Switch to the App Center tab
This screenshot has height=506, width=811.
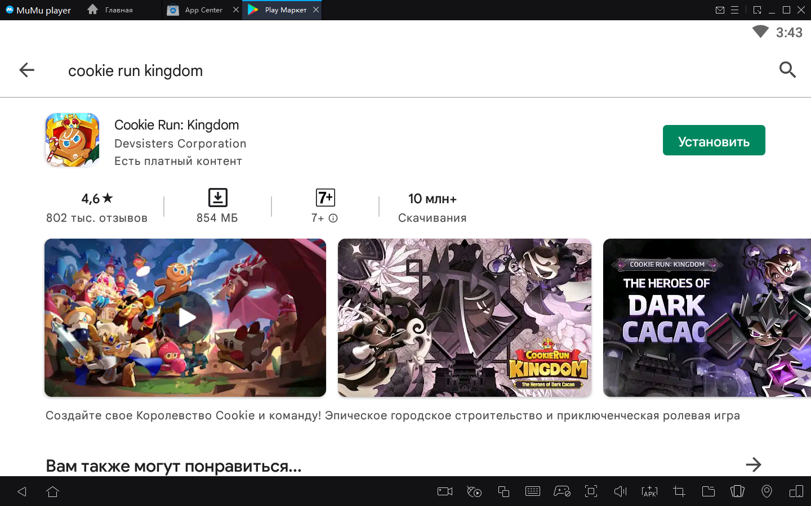point(203,10)
